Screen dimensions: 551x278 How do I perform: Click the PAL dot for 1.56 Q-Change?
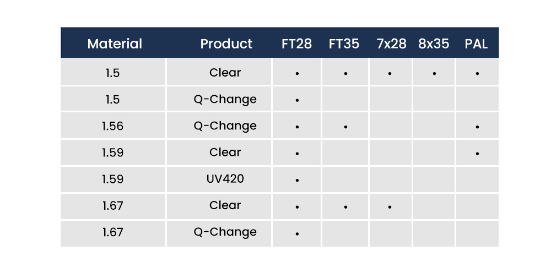click(x=477, y=127)
